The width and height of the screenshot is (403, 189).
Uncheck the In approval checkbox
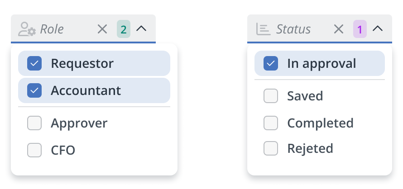pyautogui.click(x=271, y=63)
